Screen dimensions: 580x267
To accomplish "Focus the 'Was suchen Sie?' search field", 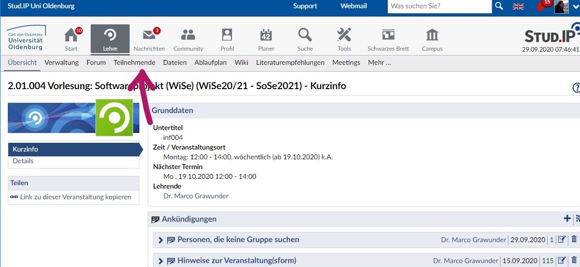I will 439,6.
